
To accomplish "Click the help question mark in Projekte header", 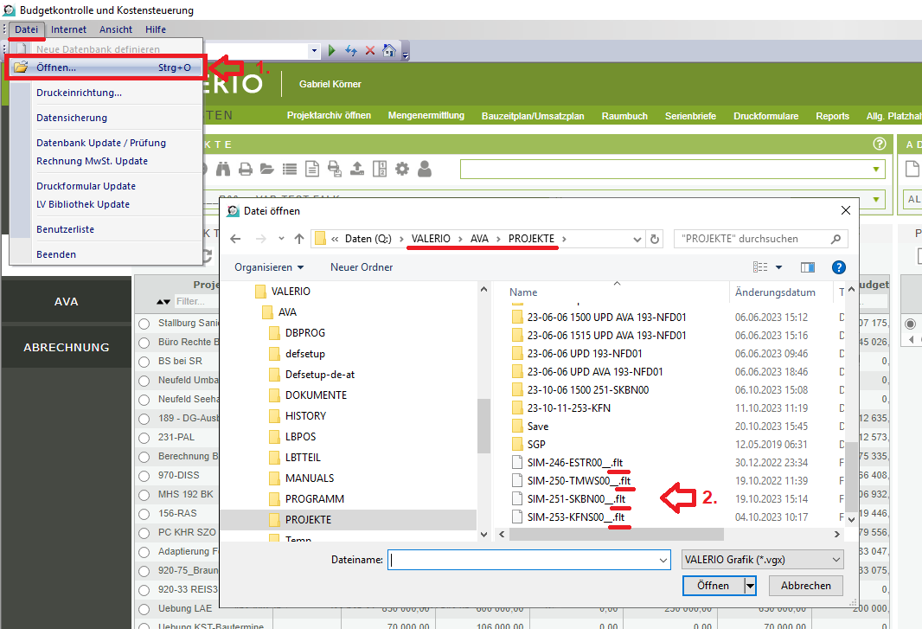I will pyautogui.click(x=880, y=144).
